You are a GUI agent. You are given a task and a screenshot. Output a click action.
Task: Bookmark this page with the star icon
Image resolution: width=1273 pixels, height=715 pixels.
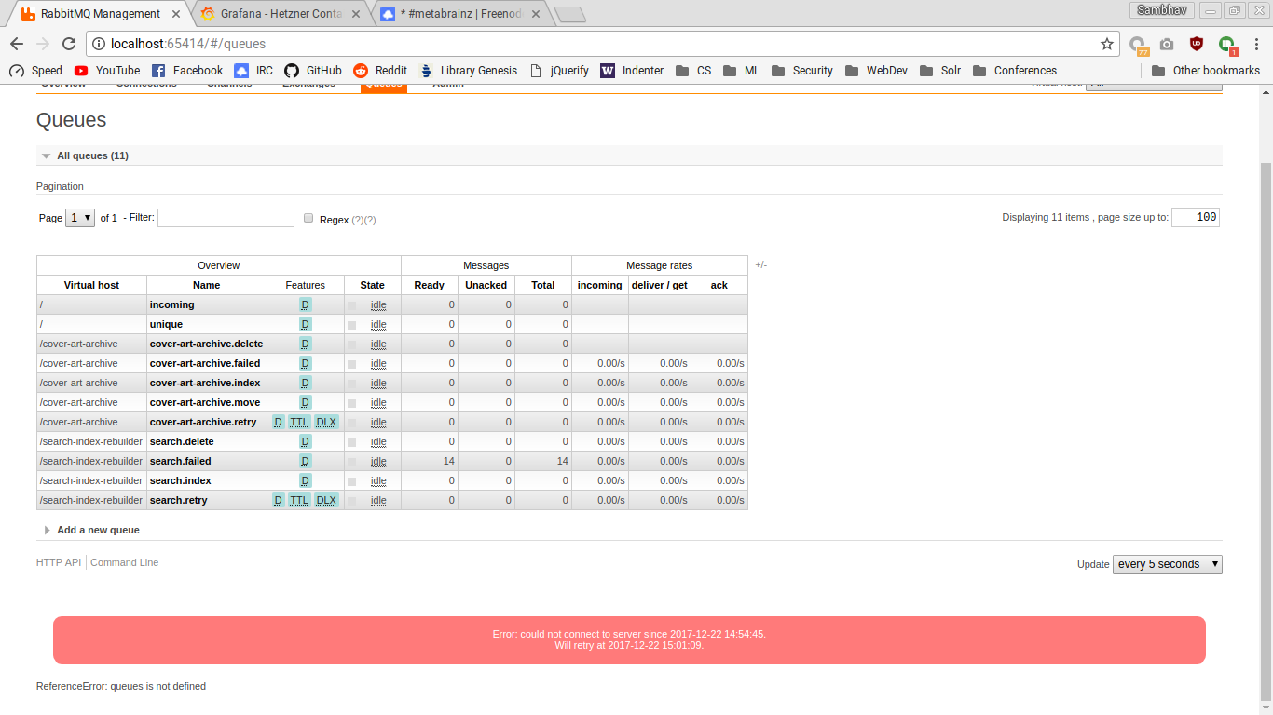point(1107,44)
